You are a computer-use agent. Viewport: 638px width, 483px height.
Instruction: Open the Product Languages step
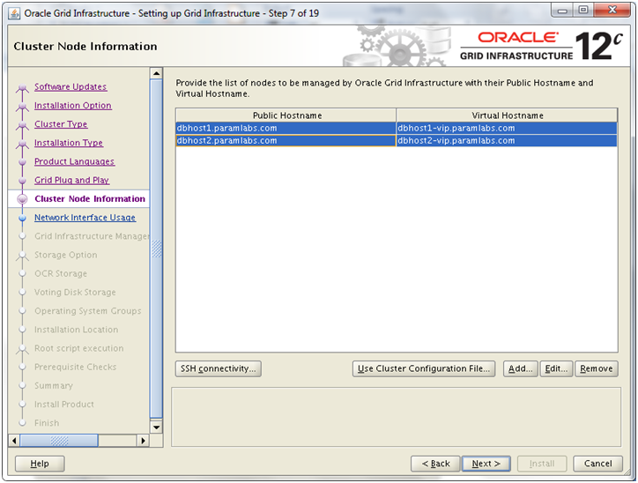[74, 161]
